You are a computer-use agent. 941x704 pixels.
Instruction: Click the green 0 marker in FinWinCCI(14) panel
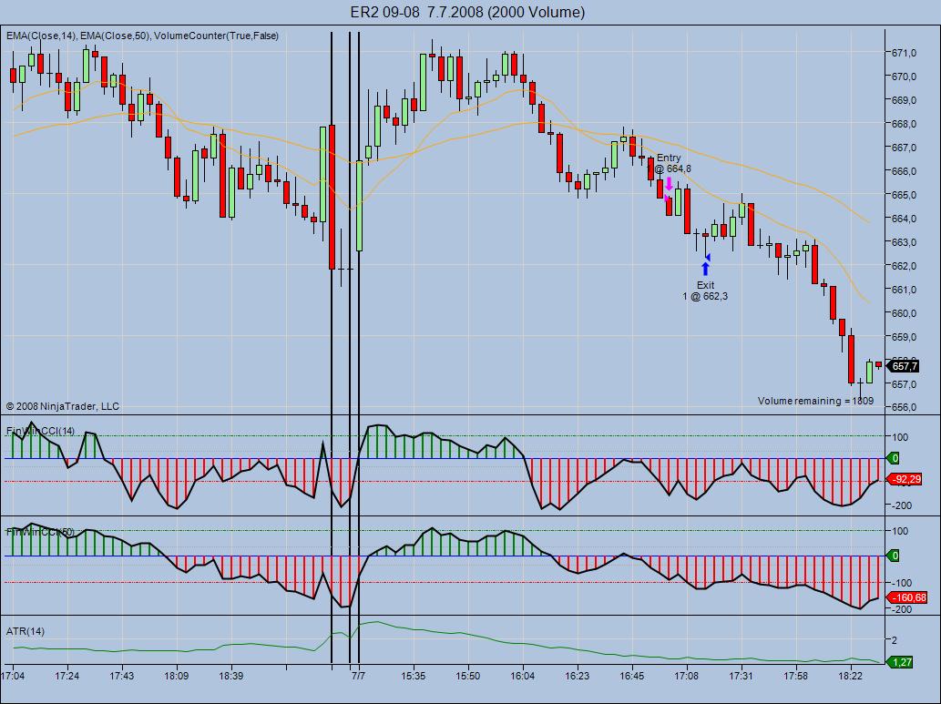(x=895, y=458)
